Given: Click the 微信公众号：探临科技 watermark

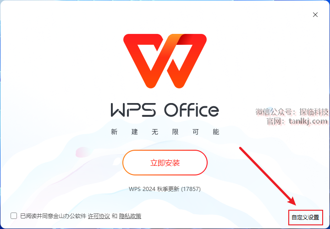Looking at the screenshot, I should (292, 112).
